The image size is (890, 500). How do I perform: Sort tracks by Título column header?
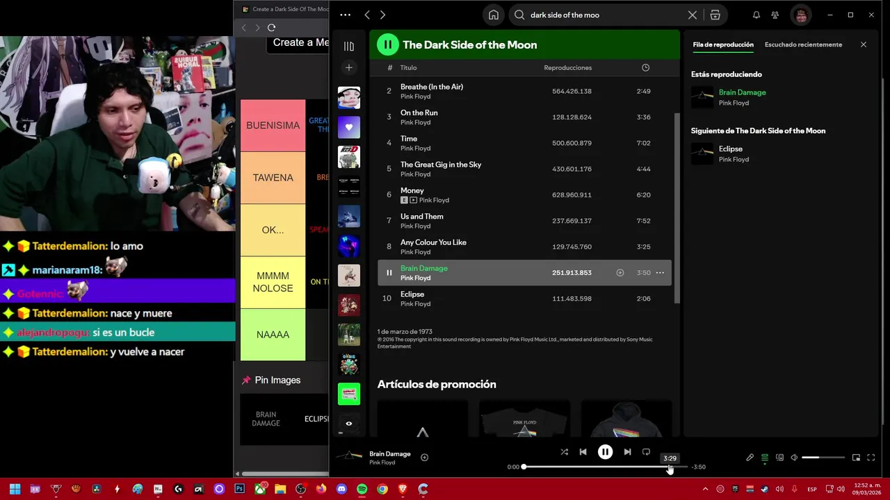[x=408, y=67]
